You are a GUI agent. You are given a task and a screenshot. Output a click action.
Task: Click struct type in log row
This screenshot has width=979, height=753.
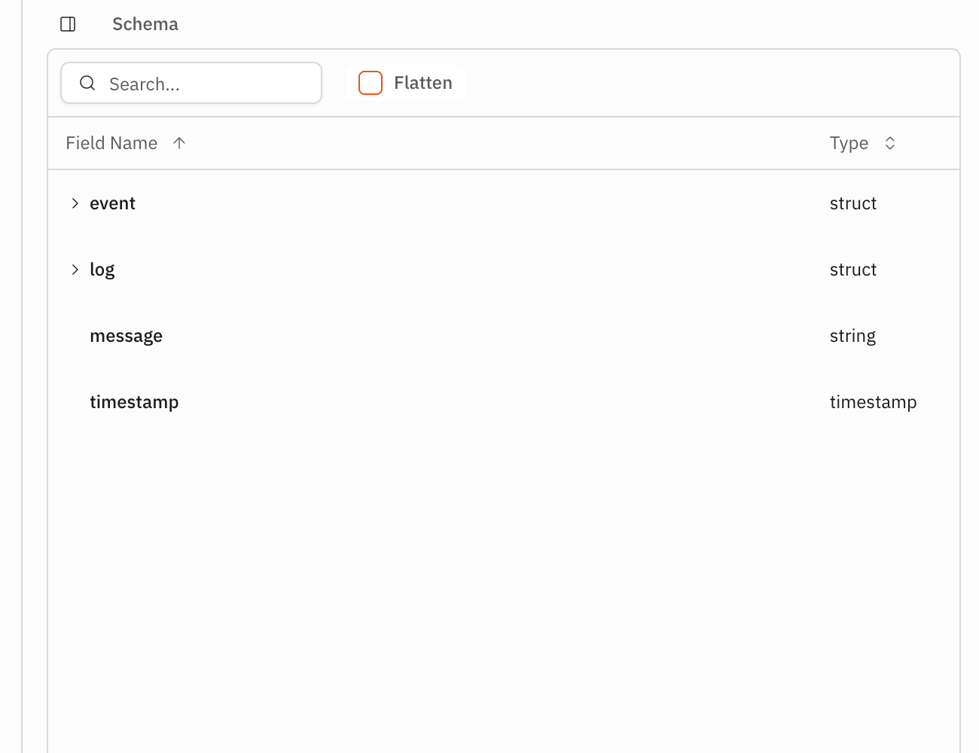click(853, 270)
